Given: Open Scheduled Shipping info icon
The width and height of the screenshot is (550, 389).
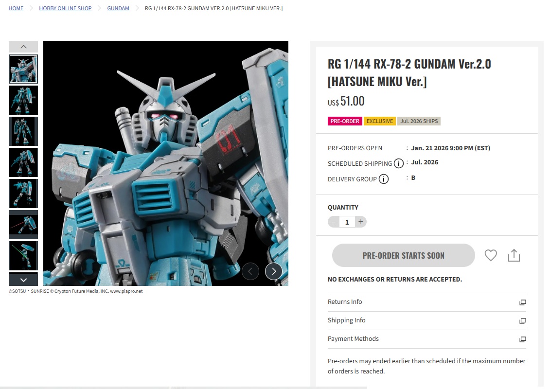Looking at the screenshot, I should (398, 163).
